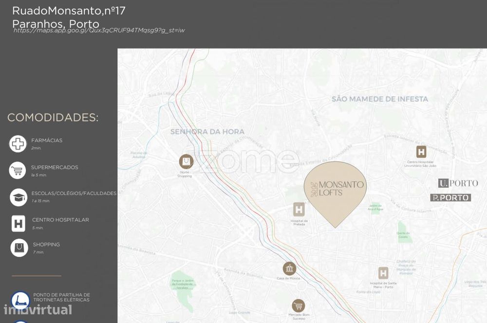This screenshot has width=487, height=323.
Task: Click the 'Norte Shopping' map label
Action: point(185,174)
